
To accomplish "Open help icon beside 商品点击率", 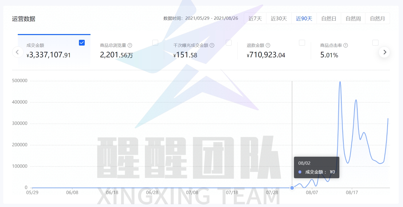I will pos(346,45).
